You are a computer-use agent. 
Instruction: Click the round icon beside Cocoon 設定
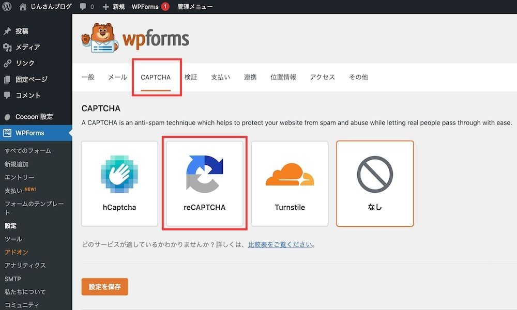click(x=7, y=117)
